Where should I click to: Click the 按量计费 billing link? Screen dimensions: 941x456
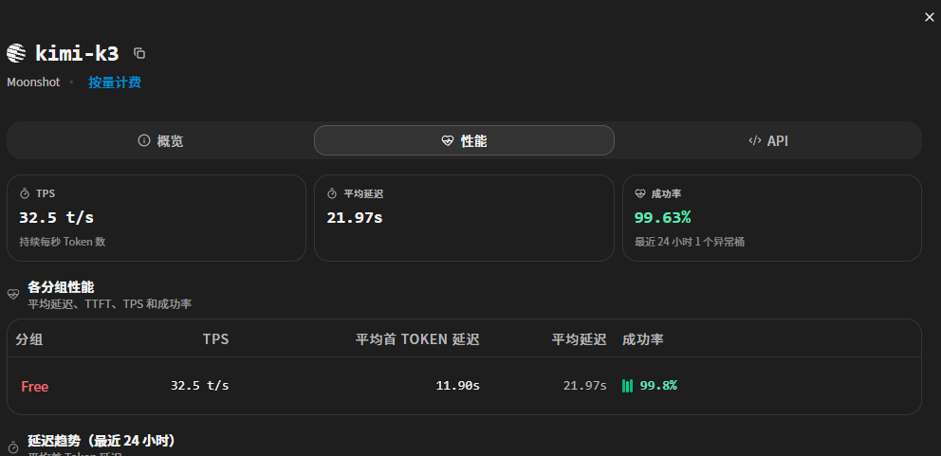(x=115, y=82)
